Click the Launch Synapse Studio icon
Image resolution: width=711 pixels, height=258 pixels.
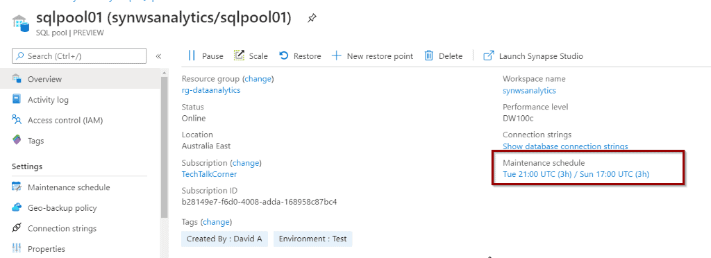pyautogui.click(x=488, y=55)
